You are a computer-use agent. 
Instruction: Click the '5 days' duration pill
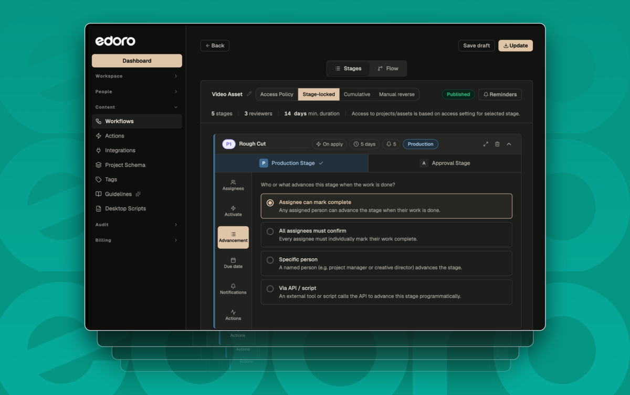364,144
